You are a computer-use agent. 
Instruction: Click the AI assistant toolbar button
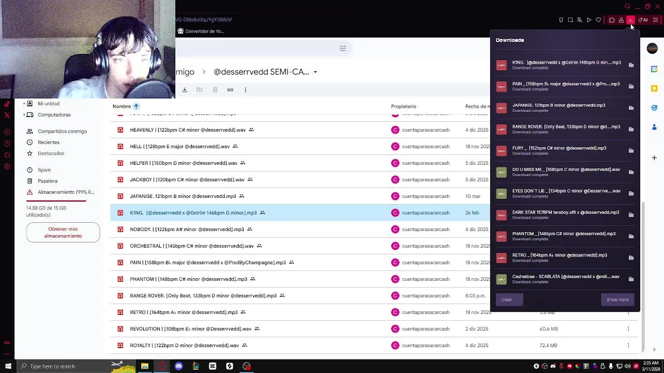click(643, 20)
